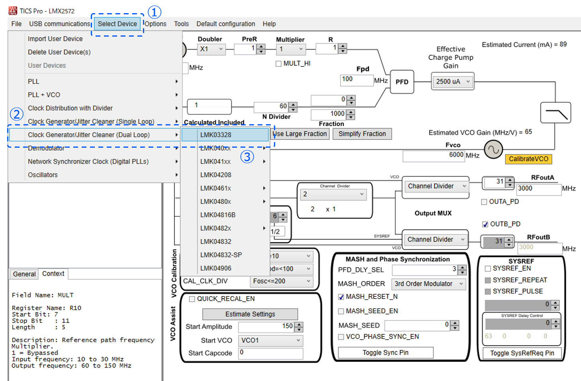Uncheck the MASH_RESET_N checkbox

[341, 297]
